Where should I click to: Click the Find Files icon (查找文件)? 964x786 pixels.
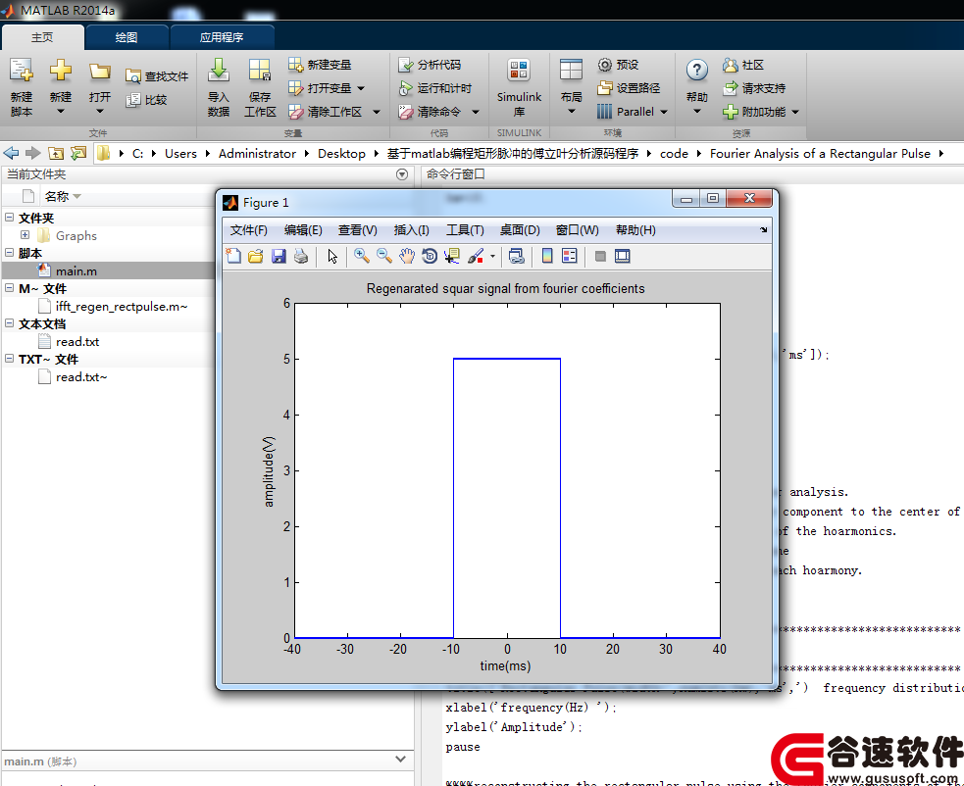[x=132, y=76]
